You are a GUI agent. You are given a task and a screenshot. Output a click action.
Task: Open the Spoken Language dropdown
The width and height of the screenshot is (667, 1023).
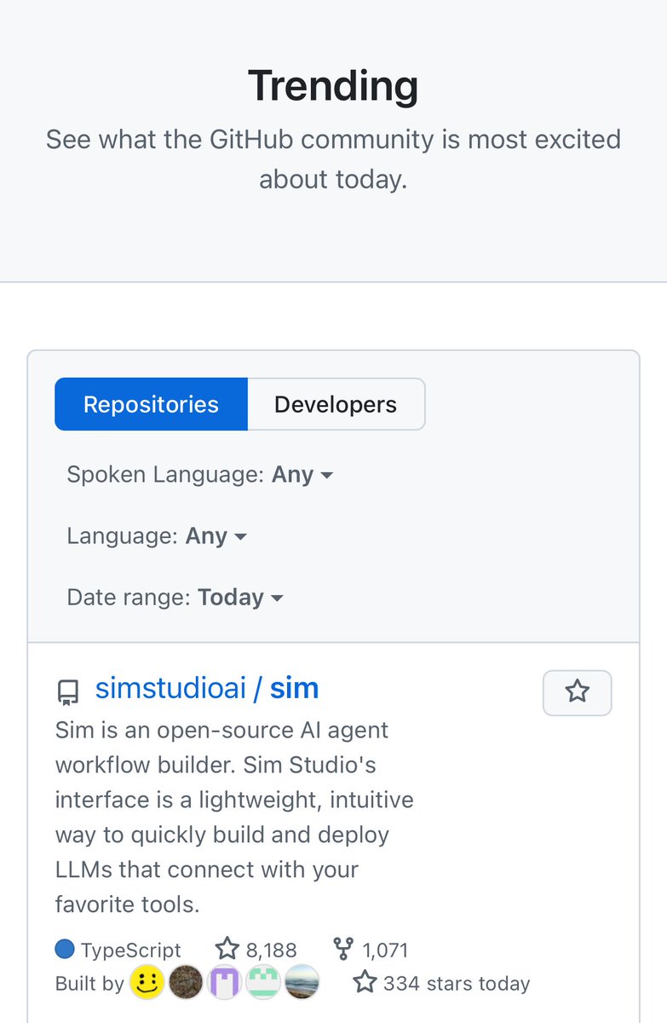tap(199, 475)
